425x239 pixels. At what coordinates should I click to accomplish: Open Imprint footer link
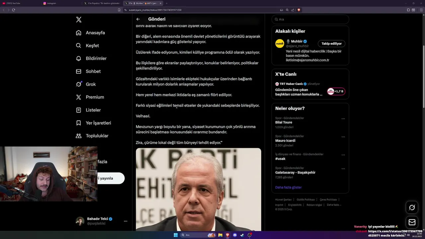tap(279, 205)
